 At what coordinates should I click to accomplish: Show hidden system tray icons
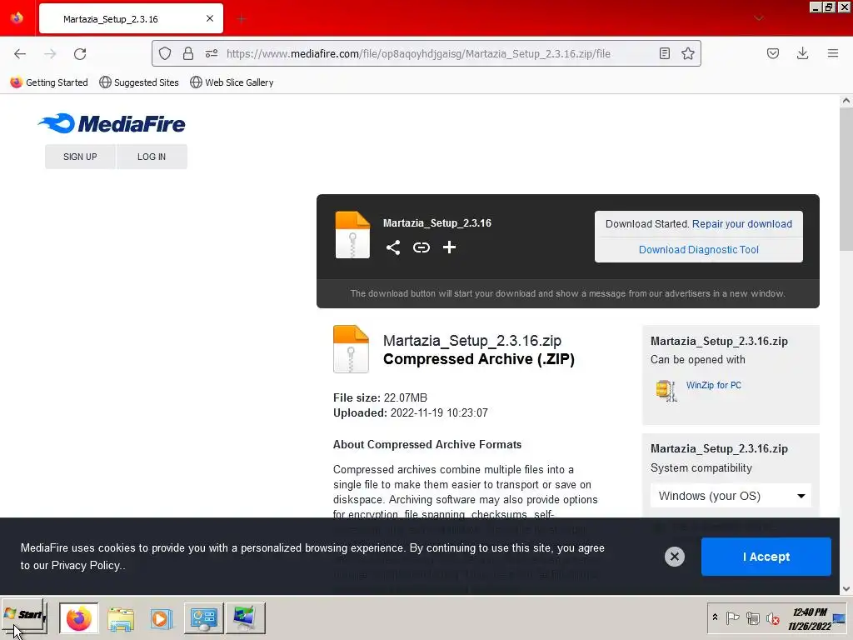(x=715, y=617)
